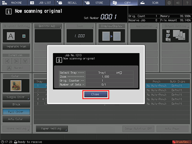Screen dimensions: 192x144
Task: Select Auto Color mode
Action: [x=16, y=119]
